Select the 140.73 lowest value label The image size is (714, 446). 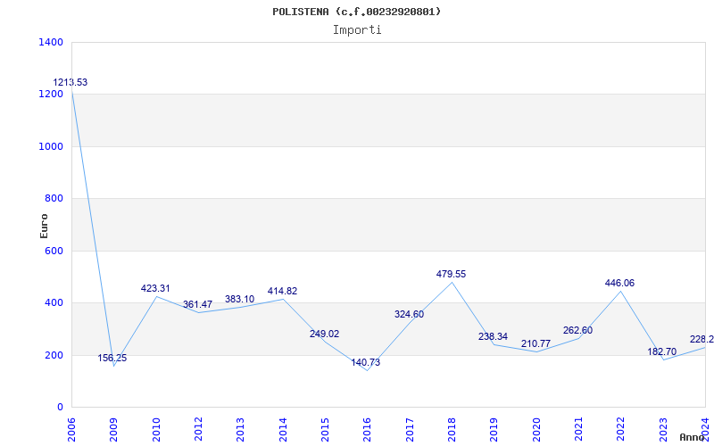pyautogui.click(x=366, y=363)
